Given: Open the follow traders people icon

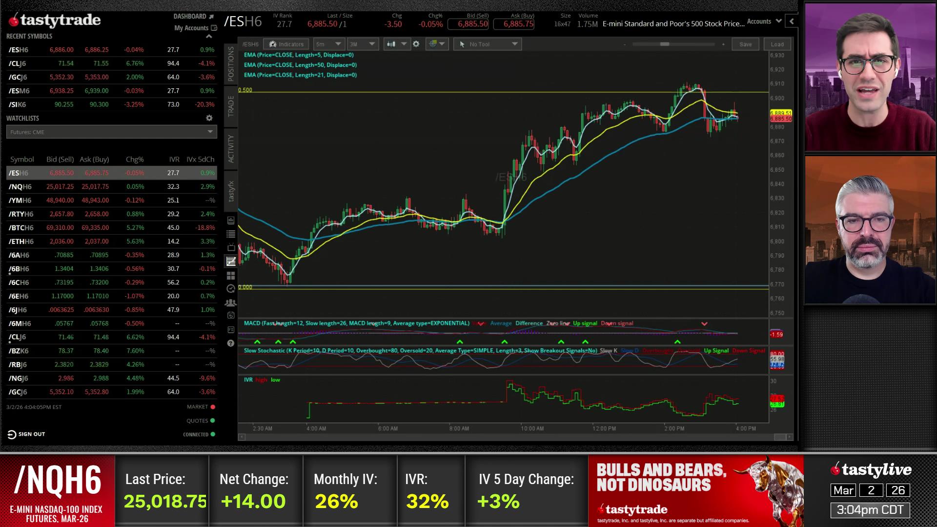Looking at the screenshot, I should click(231, 303).
